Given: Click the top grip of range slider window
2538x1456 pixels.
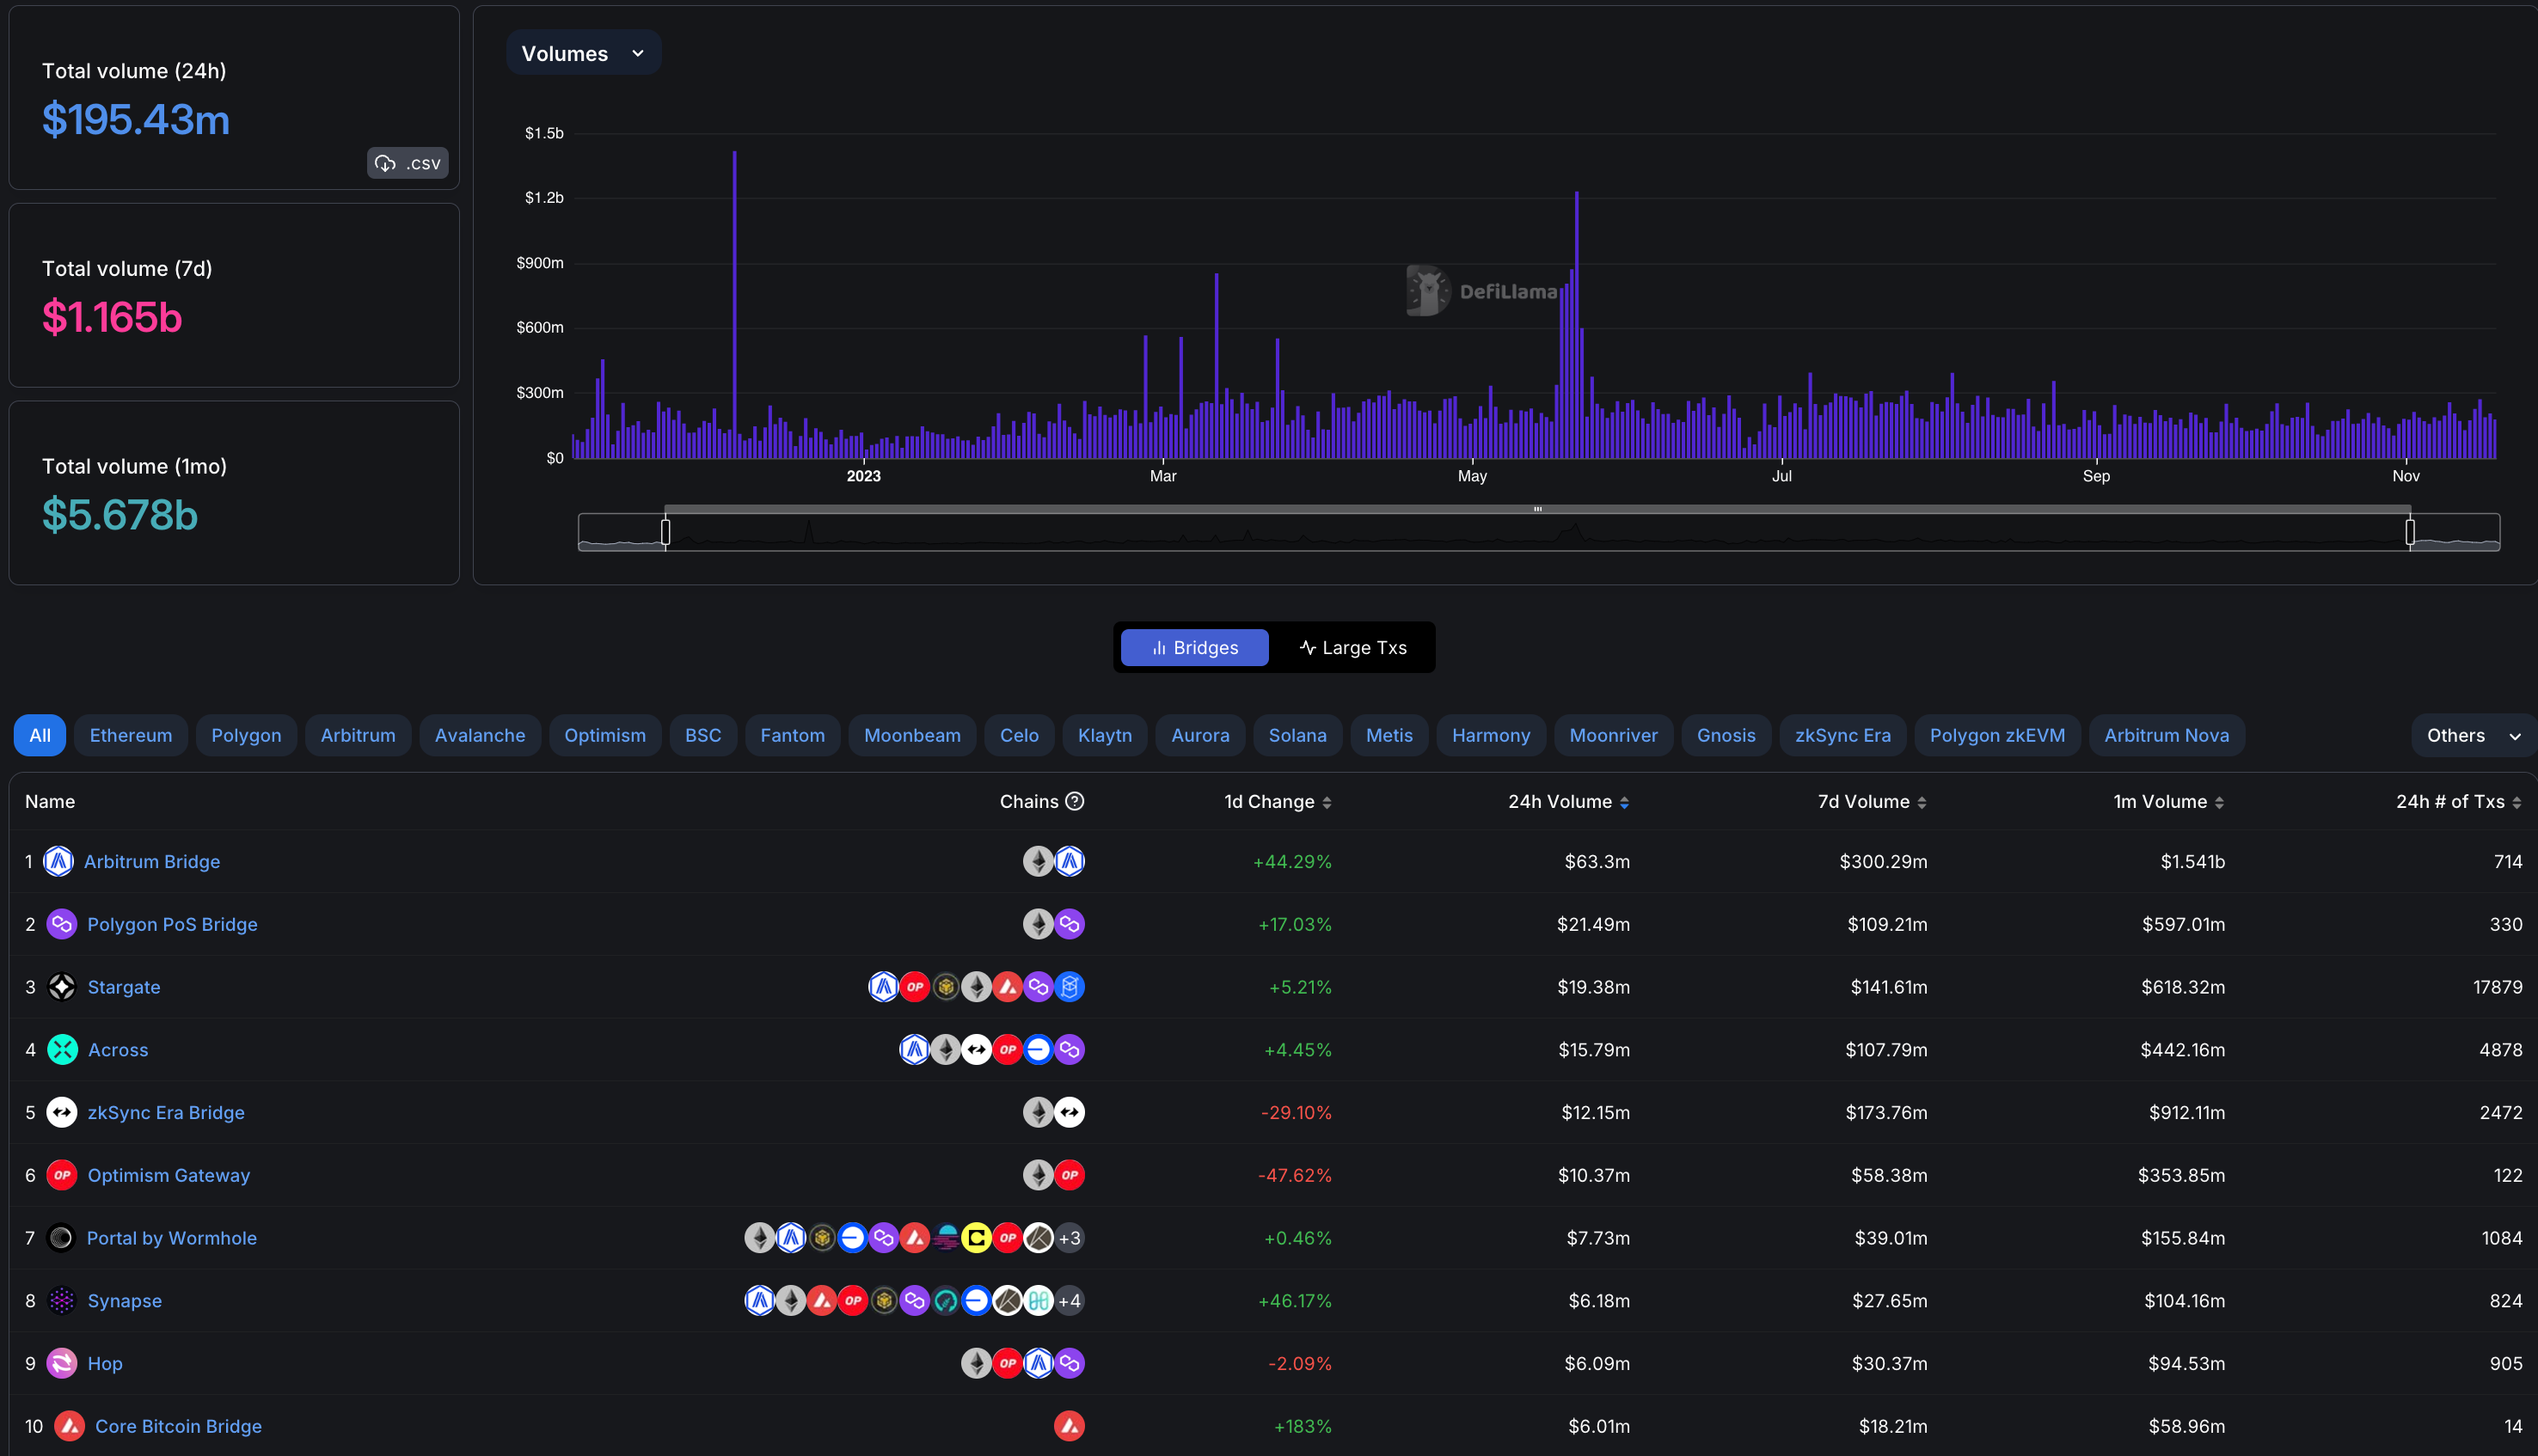Looking at the screenshot, I should coord(1538,509).
